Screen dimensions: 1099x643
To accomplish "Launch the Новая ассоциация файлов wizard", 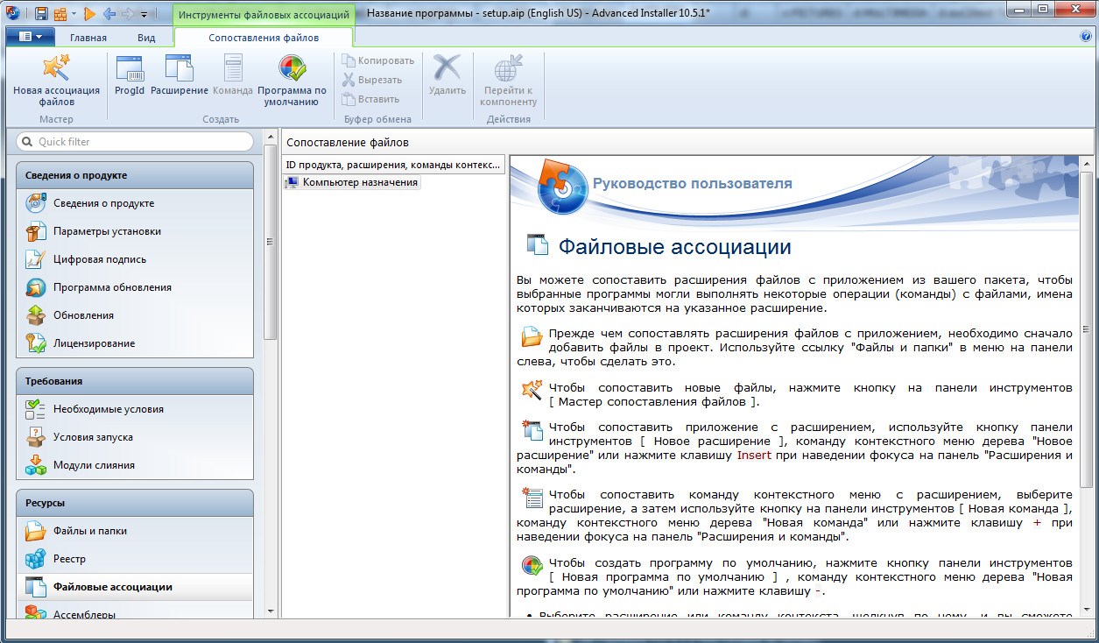I will click(x=56, y=81).
